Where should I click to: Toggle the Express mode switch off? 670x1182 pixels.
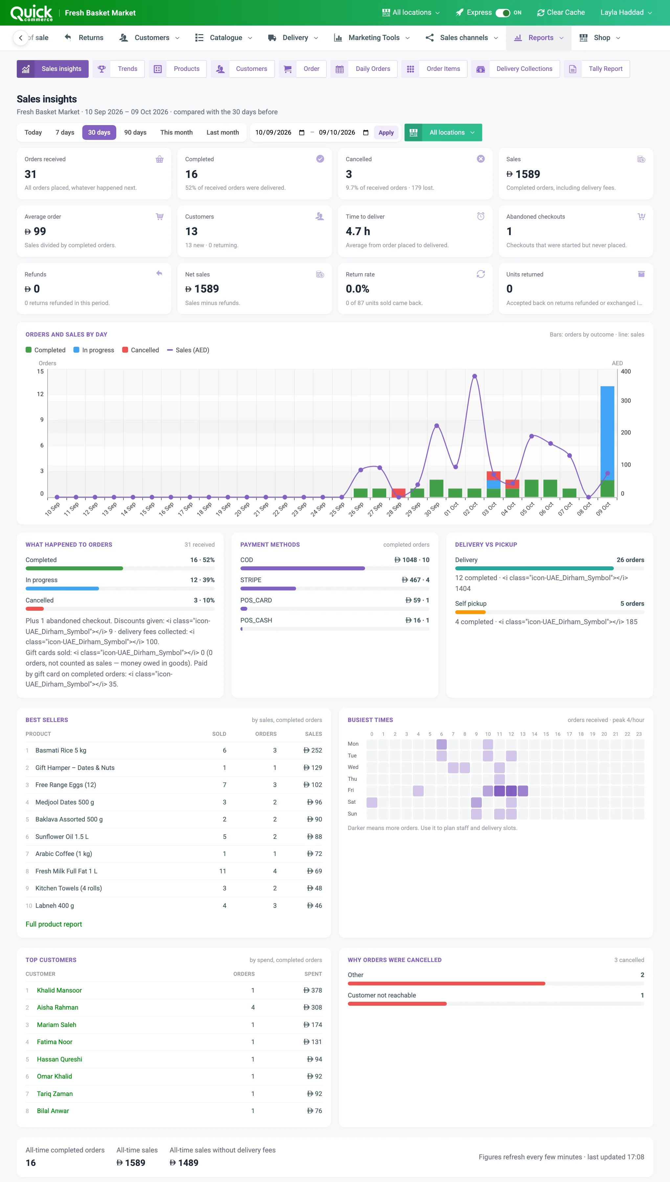point(502,13)
